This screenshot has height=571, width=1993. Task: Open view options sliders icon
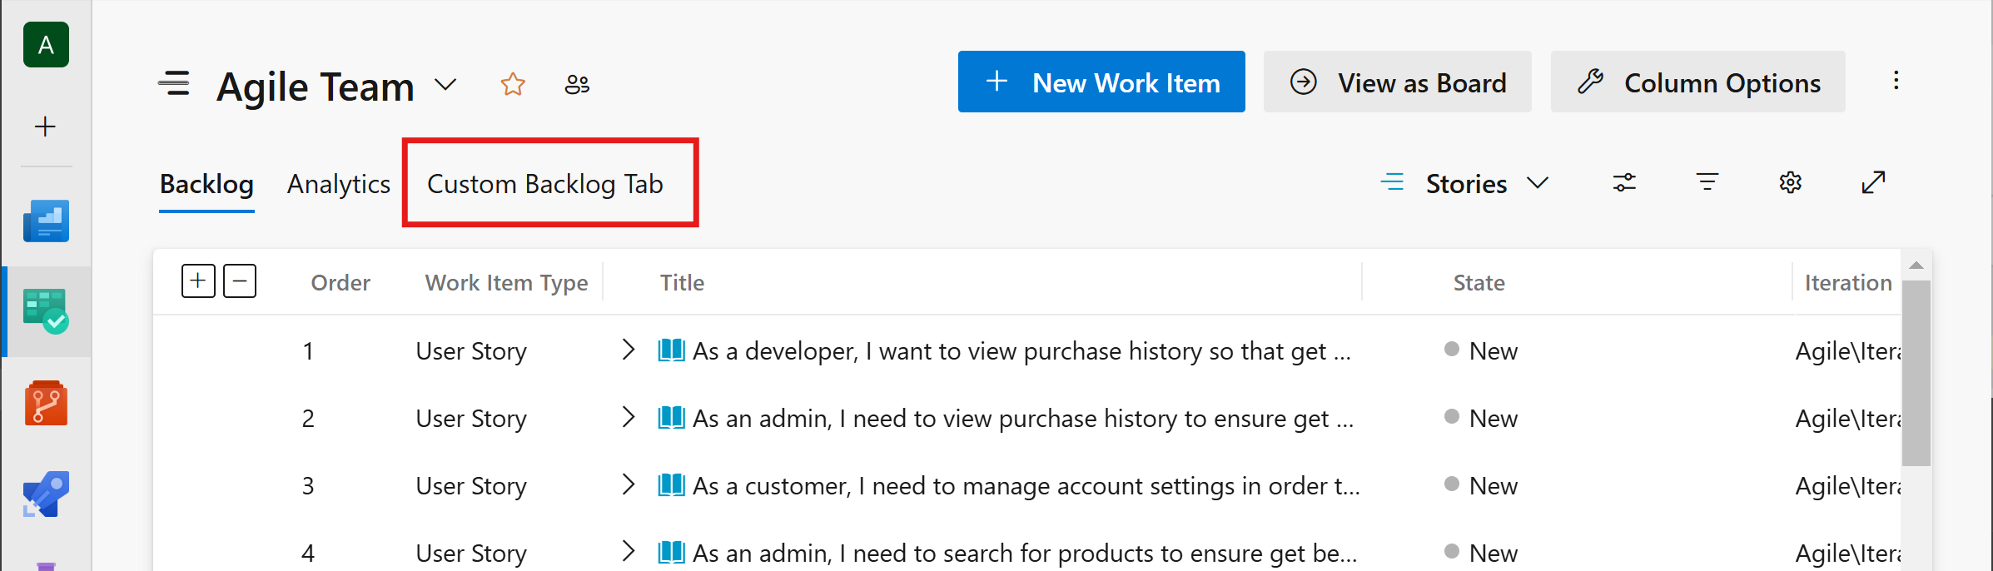[x=1624, y=182]
